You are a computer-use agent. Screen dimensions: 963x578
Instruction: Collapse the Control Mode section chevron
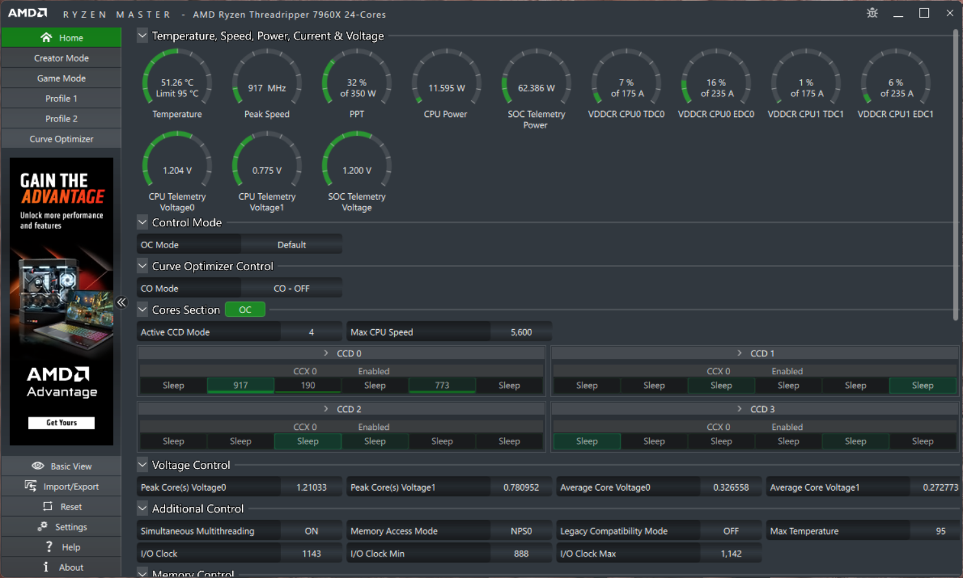(x=142, y=222)
